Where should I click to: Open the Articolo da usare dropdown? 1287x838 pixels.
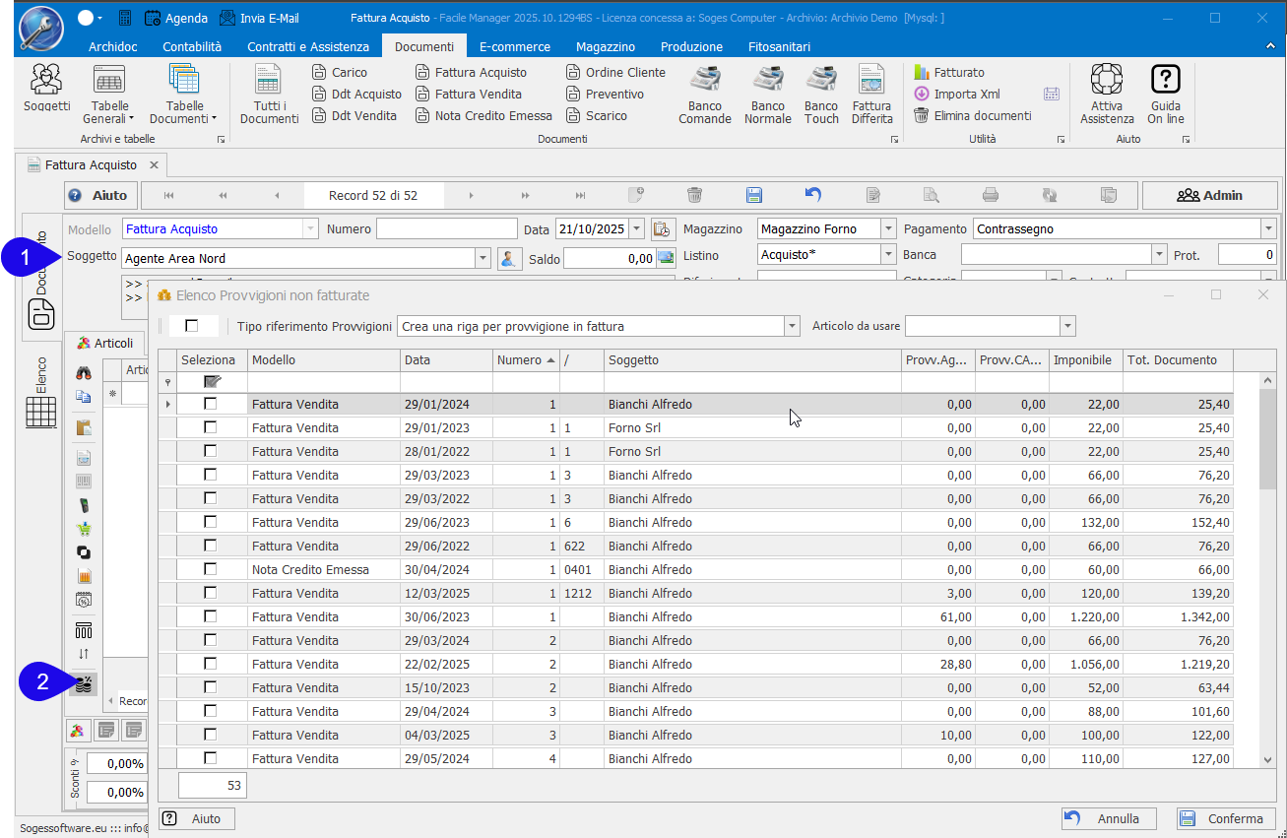click(1067, 326)
